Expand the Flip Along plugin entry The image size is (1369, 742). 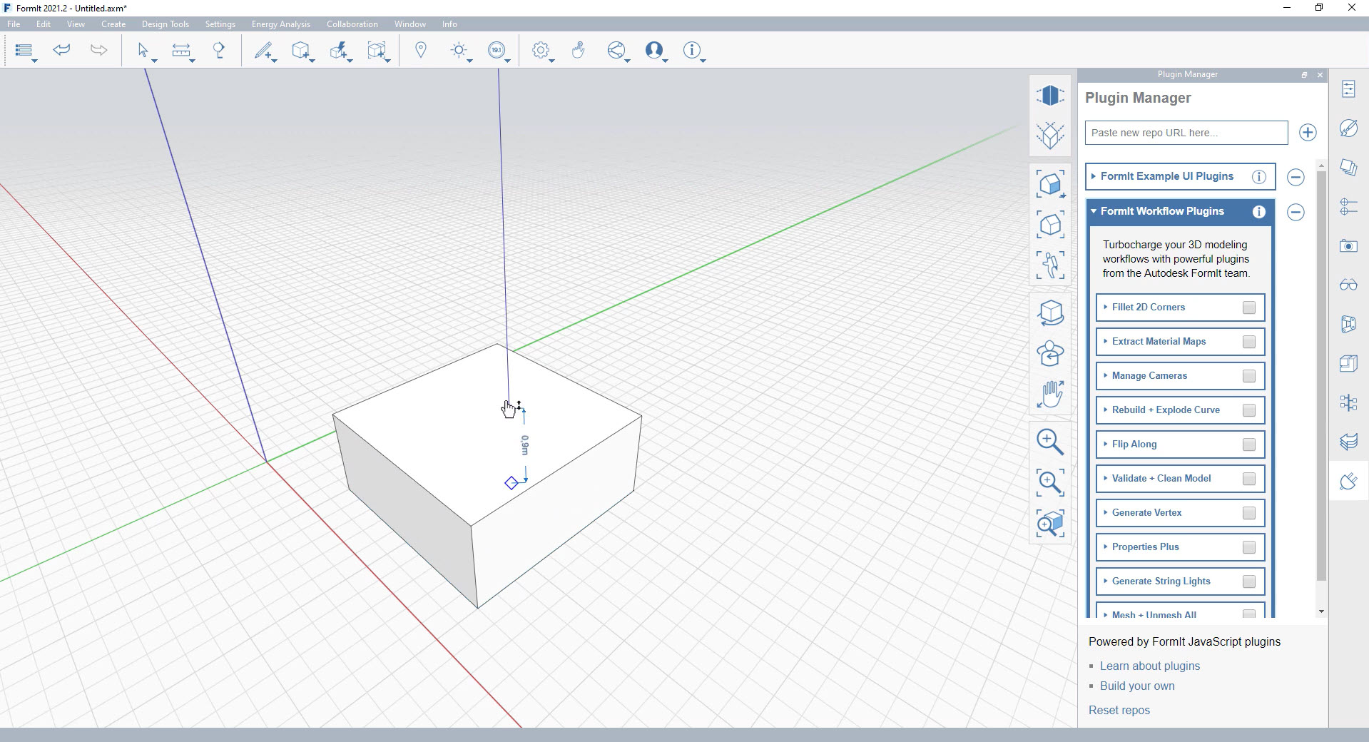[x=1134, y=444]
